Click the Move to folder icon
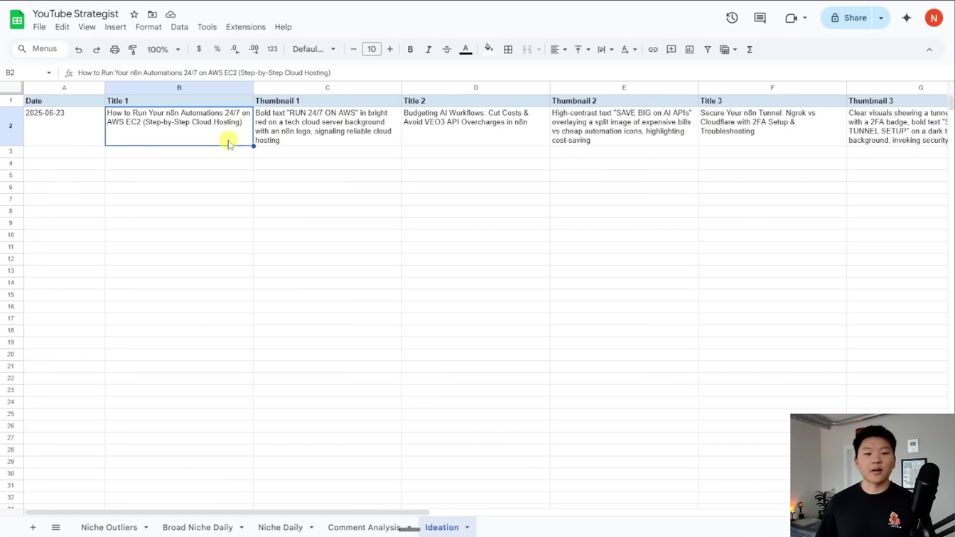The width and height of the screenshot is (955, 537). [x=152, y=14]
